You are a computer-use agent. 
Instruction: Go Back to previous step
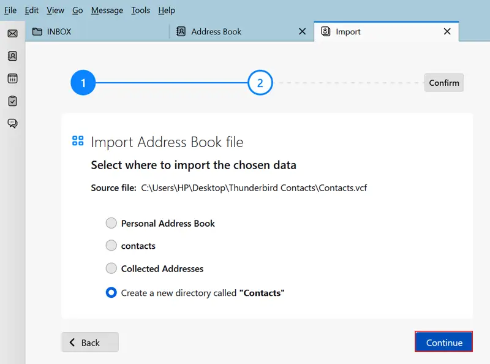90,343
